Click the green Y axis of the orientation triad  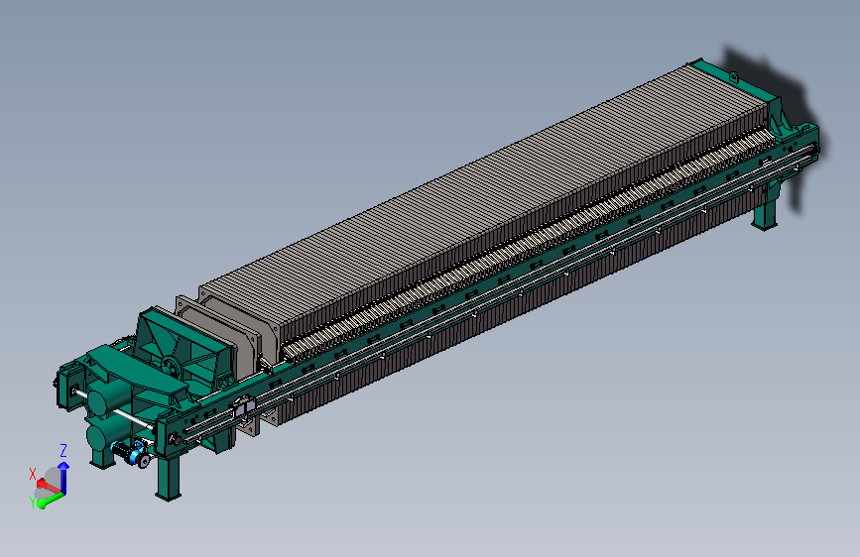(51, 500)
